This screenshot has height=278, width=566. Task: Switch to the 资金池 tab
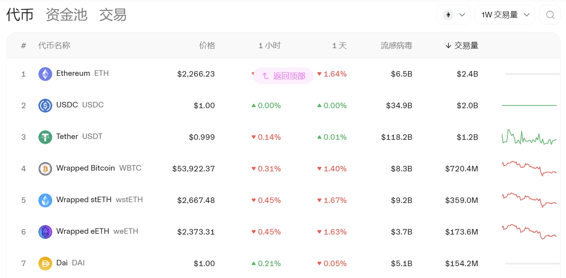click(x=66, y=15)
